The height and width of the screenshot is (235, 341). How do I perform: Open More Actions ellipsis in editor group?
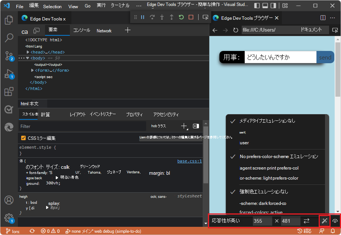coord(332,17)
